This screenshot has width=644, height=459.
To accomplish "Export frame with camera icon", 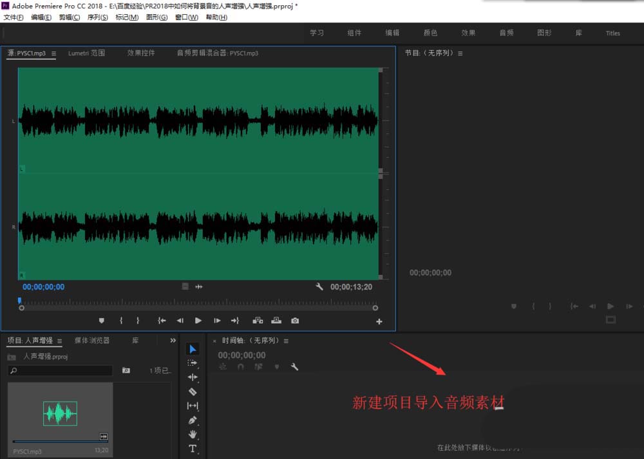I will pos(295,321).
